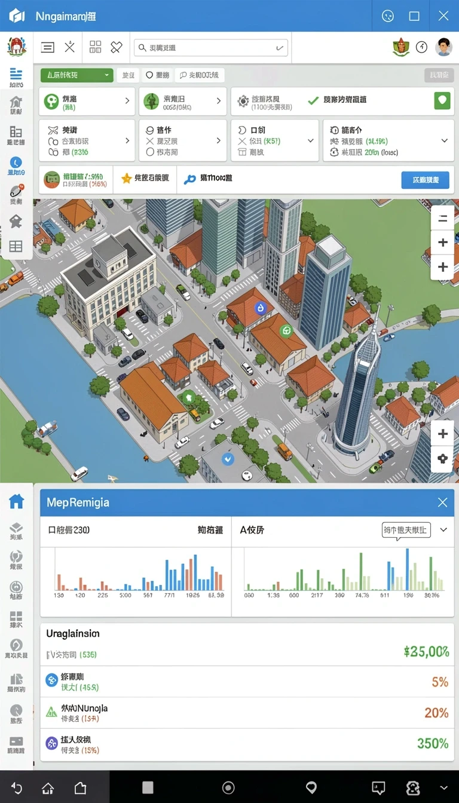Screen dimensions: 459x803
Task: Click the city emblem icon beside the top toolbar
Action: [x=16, y=47]
